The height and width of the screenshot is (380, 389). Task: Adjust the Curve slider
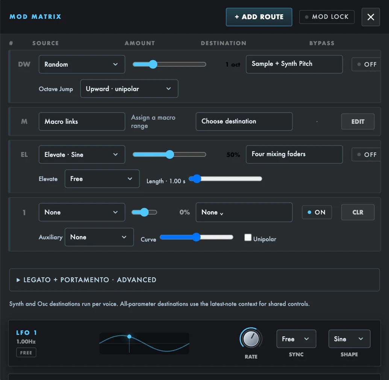(x=197, y=237)
